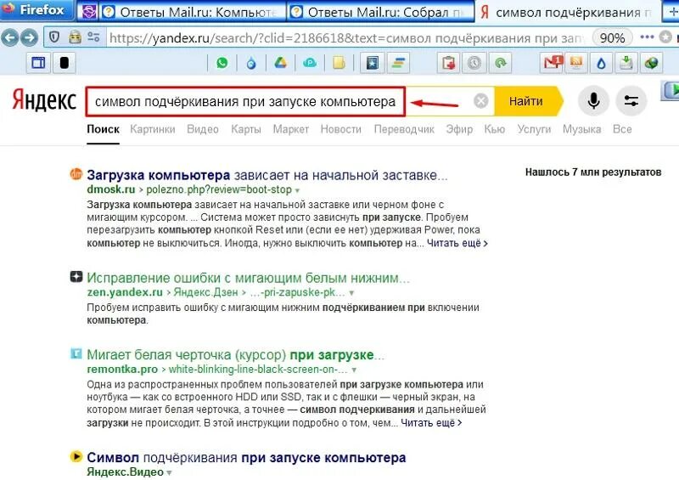Open the Google Drive toolbar icon
Screen dimensions: 679x480
281,63
